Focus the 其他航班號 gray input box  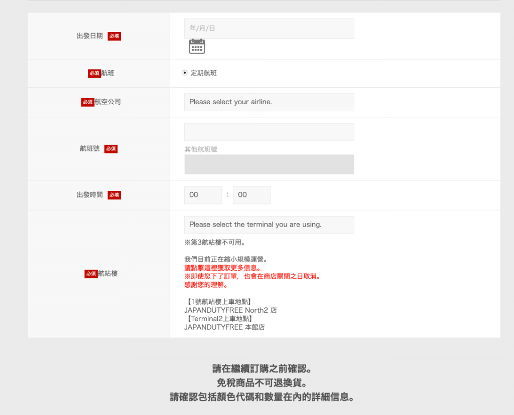[269, 164]
